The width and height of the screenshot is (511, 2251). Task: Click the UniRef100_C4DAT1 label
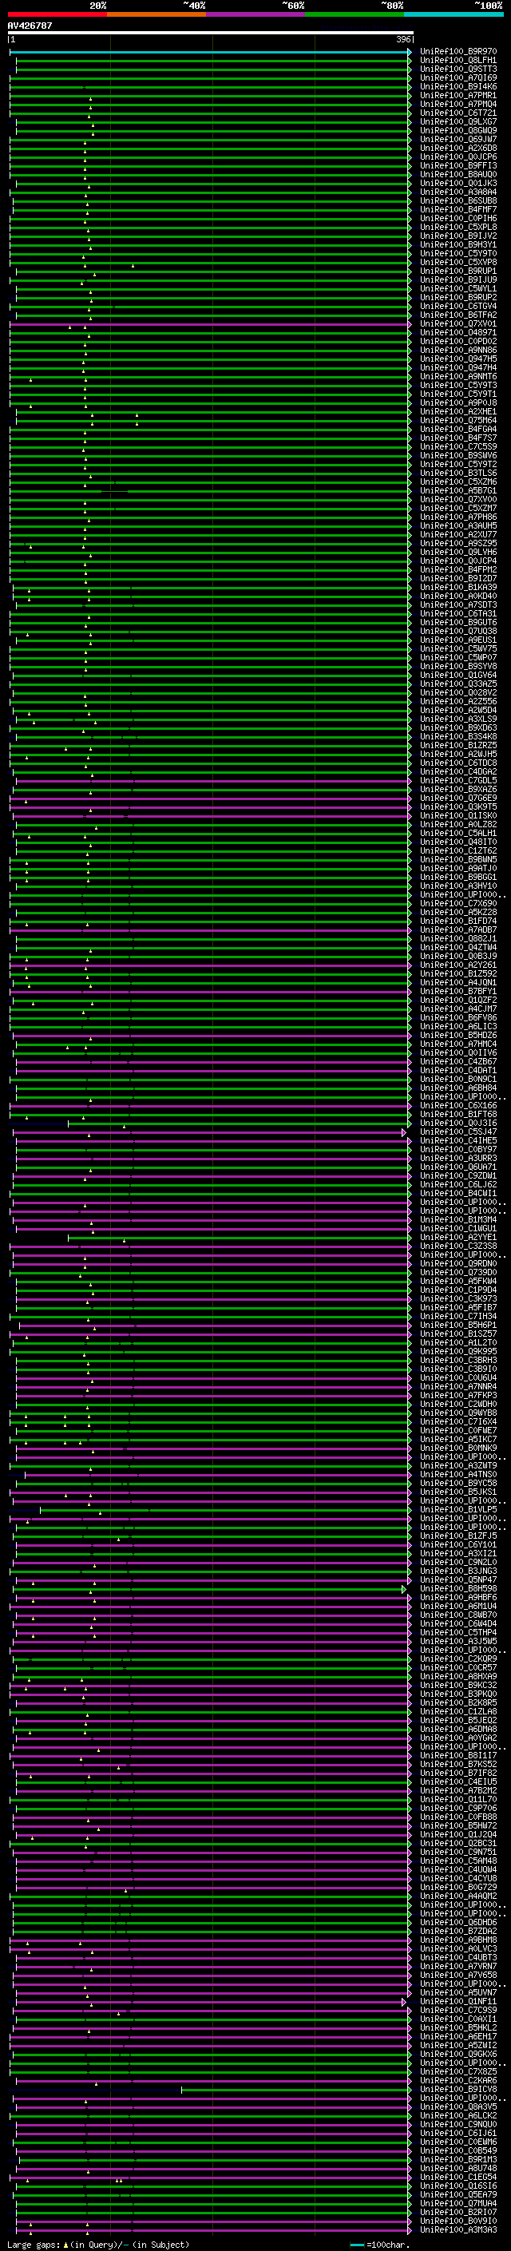(458, 1071)
